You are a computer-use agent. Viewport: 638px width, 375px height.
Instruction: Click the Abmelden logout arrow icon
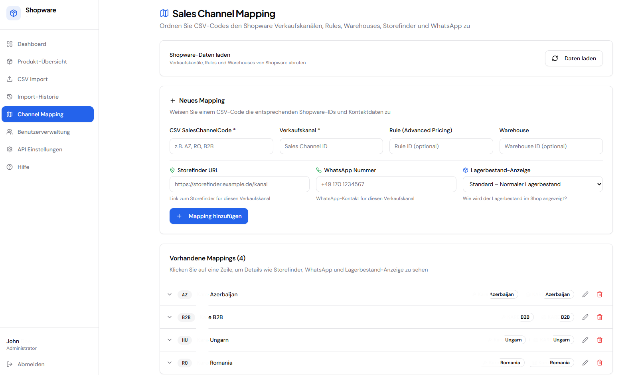tap(10, 364)
